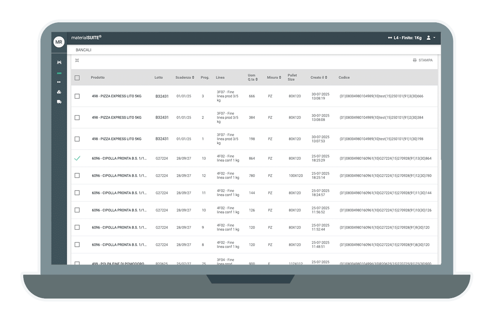Click the MR user avatar
494x323 pixels.
(x=59, y=42)
